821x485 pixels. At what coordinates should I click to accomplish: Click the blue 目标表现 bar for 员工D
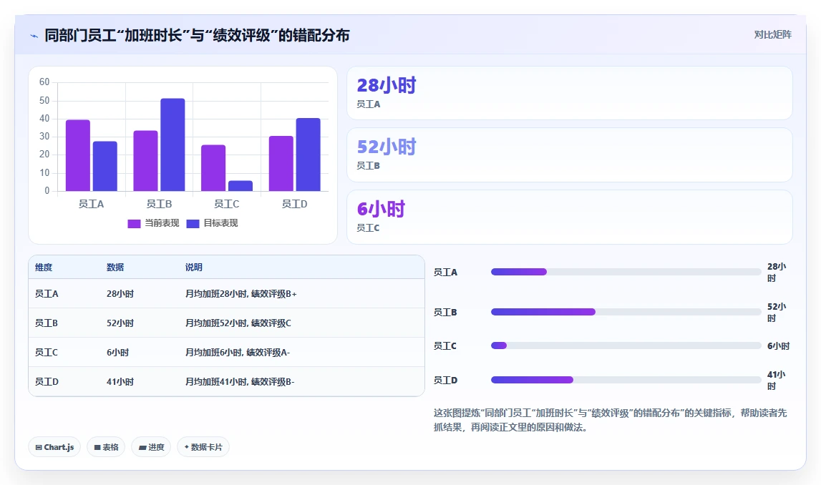(309, 155)
